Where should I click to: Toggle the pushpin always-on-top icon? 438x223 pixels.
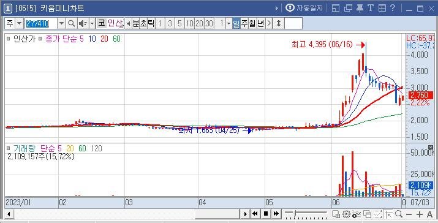coord(360,9)
